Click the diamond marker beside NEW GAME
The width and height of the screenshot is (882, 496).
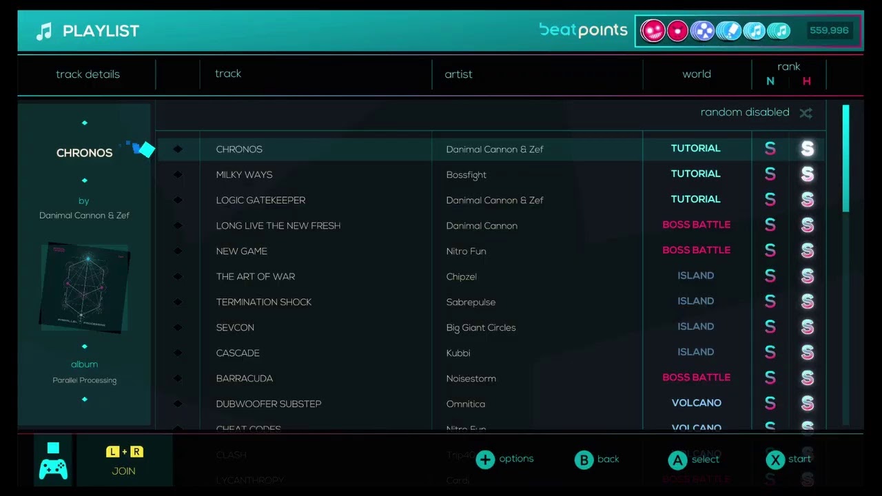click(x=178, y=251)
